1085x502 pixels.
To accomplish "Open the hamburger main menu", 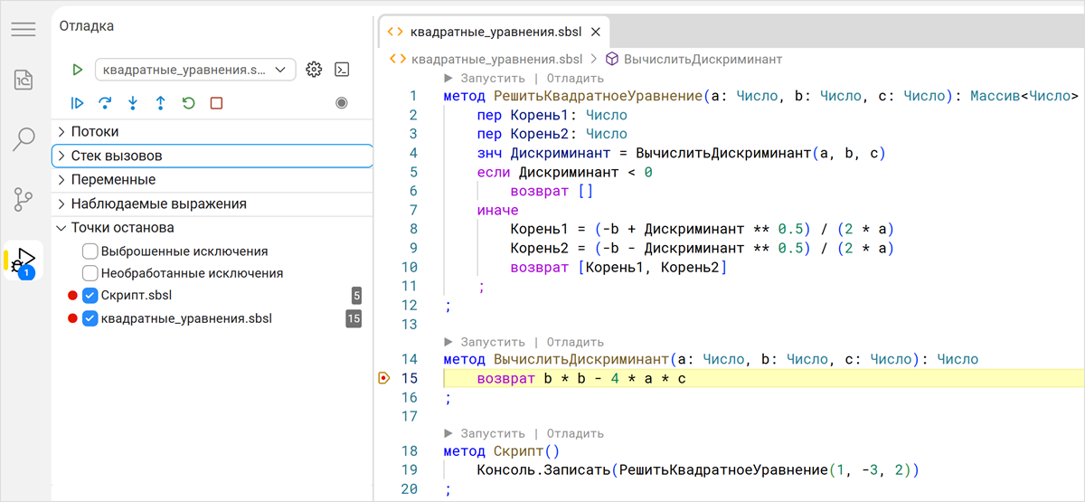I will point(24,29).
